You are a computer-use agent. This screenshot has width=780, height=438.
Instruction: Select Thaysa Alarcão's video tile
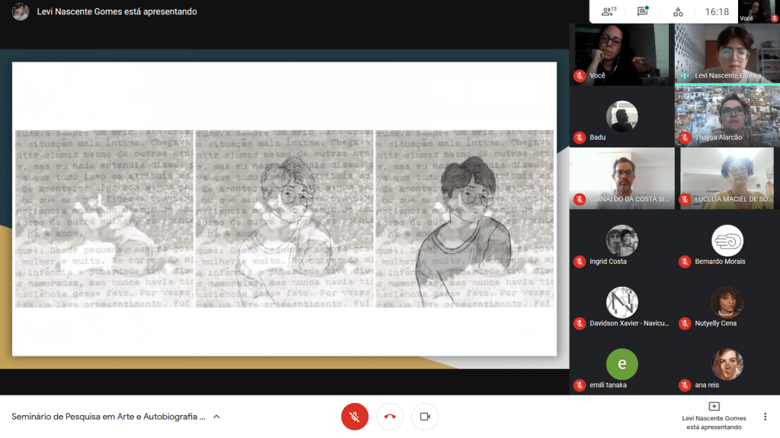click(x=727, y=115)
